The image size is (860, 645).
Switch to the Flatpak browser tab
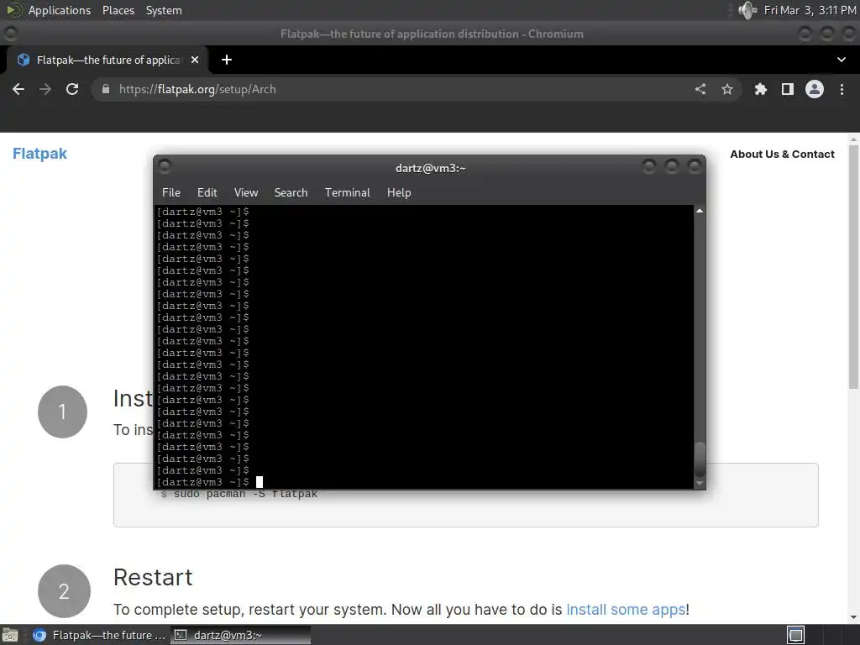click(107, 60)
